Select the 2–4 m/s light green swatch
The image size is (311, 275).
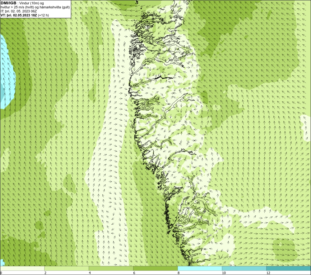(67, 268)
